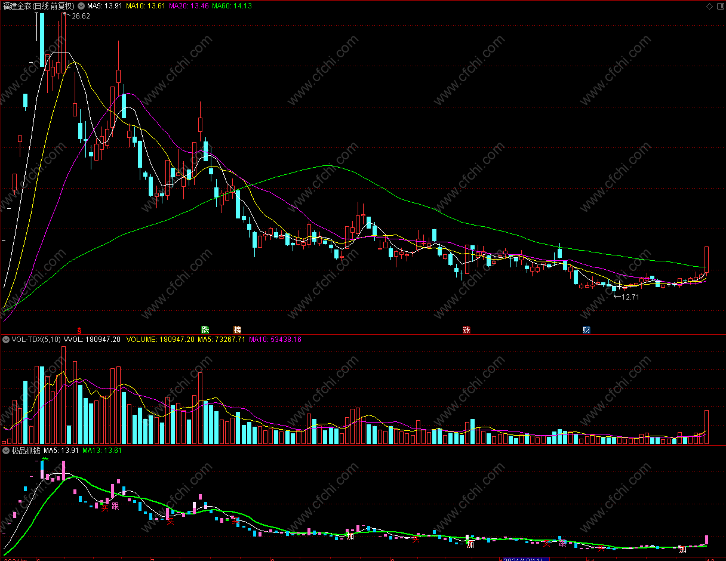The width and height of the screenshot is (726, 561).
Task: Click the 12.71 low price label
Action: 630,297
